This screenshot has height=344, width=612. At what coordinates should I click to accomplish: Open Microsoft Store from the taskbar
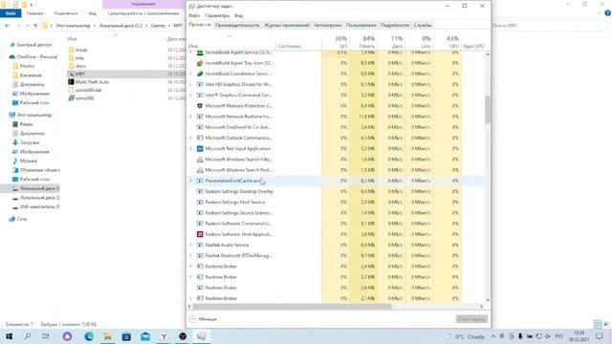[x=126, y=336]
